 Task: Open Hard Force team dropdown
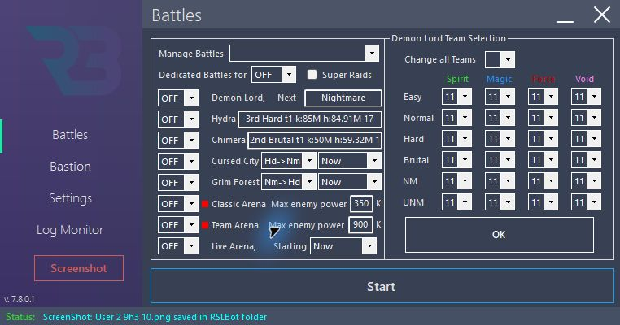click(x=543, y=139)
